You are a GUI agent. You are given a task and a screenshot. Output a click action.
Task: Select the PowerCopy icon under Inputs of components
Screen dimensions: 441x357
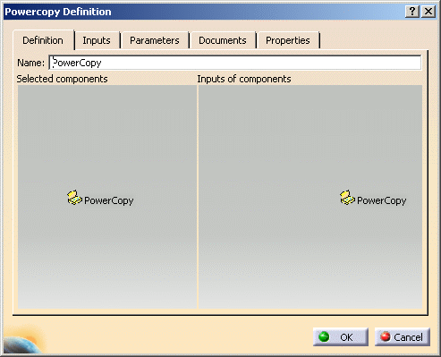347,198
